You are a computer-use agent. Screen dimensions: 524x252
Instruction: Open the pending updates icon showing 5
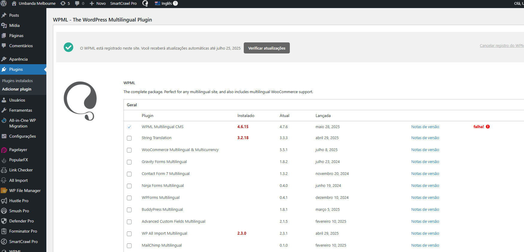click(x=63, y=4)
